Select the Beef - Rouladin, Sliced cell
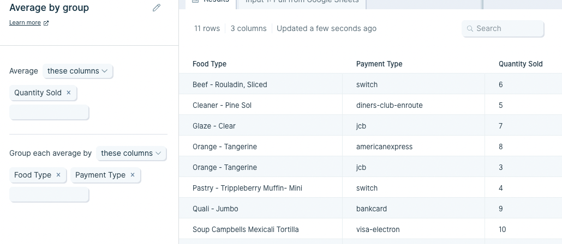The height and width of the screenshot is (244, 562). (x=261, y=85)
